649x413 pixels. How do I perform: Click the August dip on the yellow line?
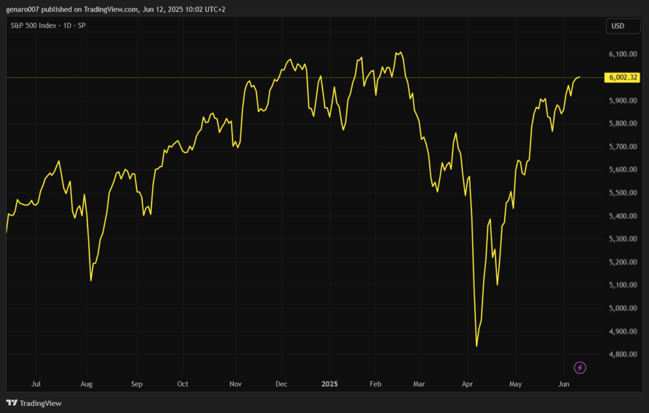pos(91,280)
